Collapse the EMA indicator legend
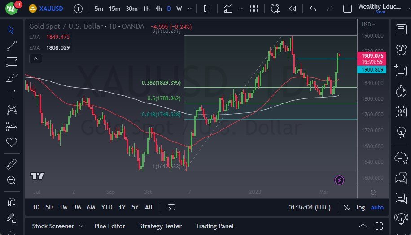 pos(35,58)
